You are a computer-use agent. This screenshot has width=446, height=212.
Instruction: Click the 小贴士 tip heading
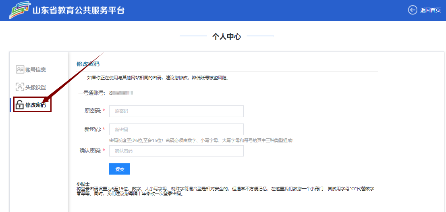click(x=83, y=183)
